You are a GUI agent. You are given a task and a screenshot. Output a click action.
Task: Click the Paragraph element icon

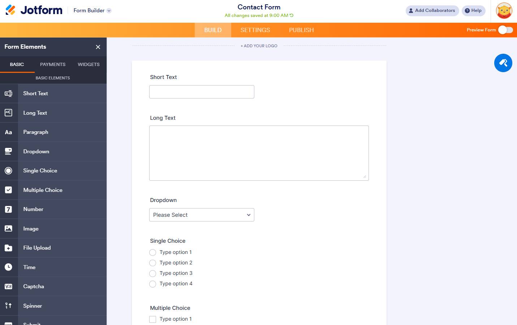[9, 132]
